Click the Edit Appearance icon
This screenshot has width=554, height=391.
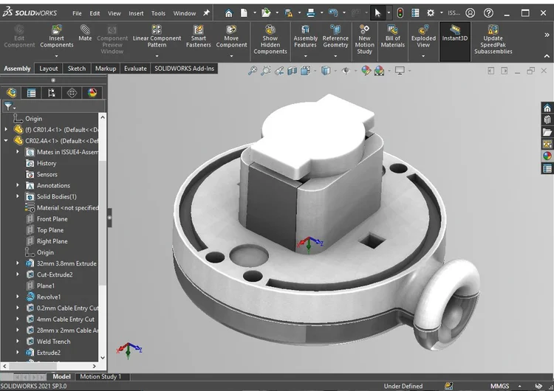pyautogui.click(x=366, y=71)
